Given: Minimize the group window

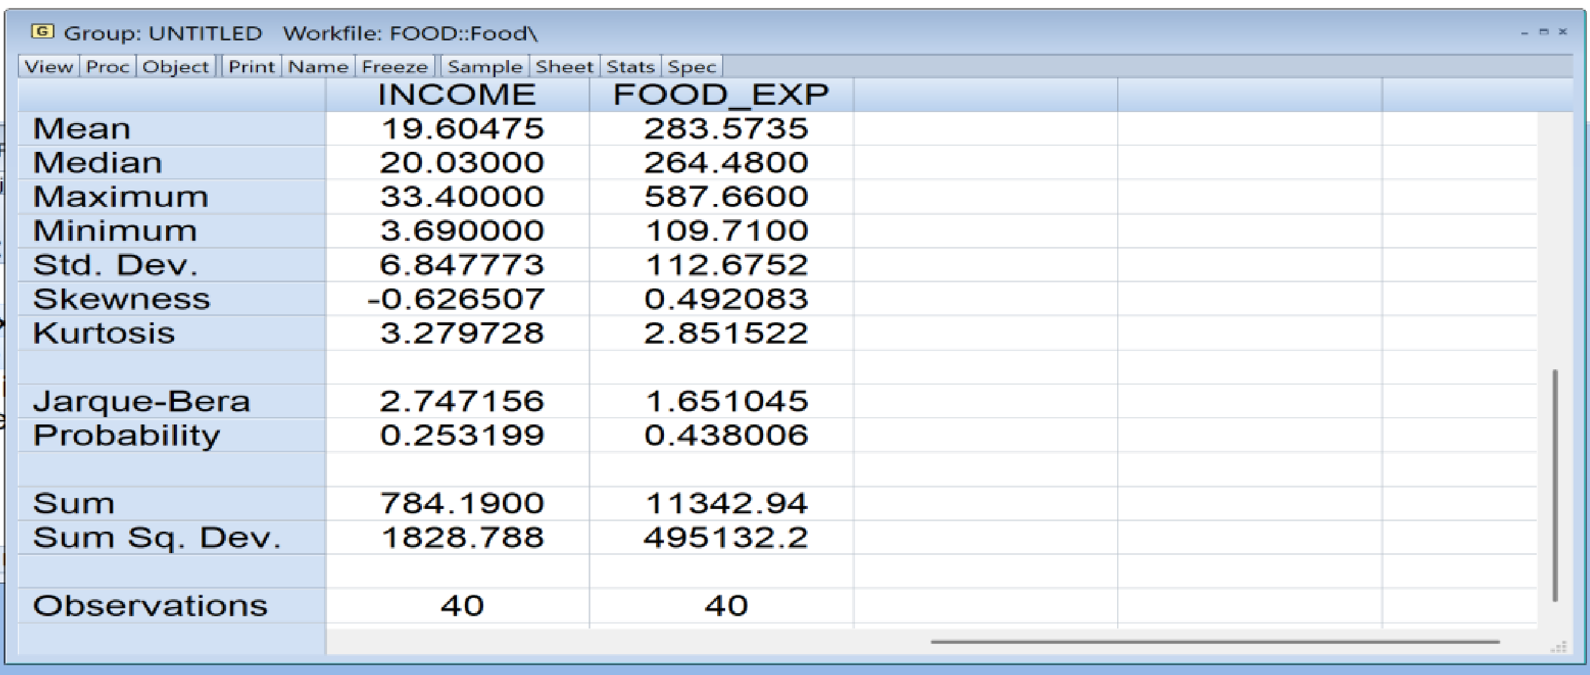Looking at the screenshot, I should pos(1524,32).
